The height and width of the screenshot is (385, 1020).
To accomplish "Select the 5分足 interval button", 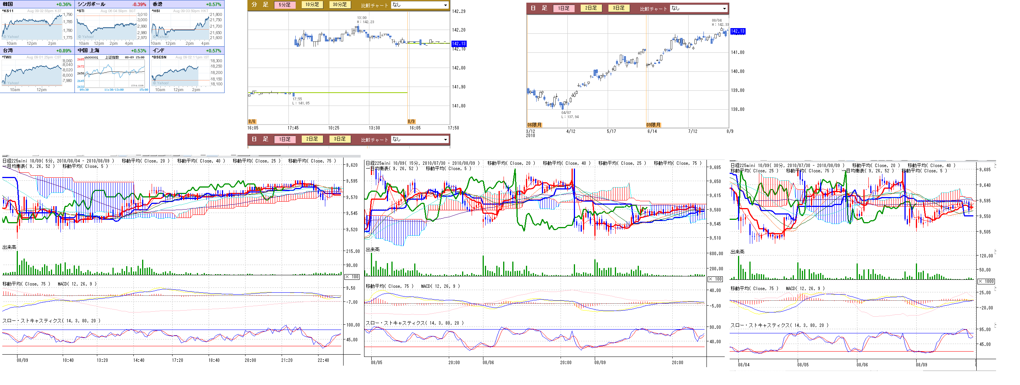I will tap(284, 5).
